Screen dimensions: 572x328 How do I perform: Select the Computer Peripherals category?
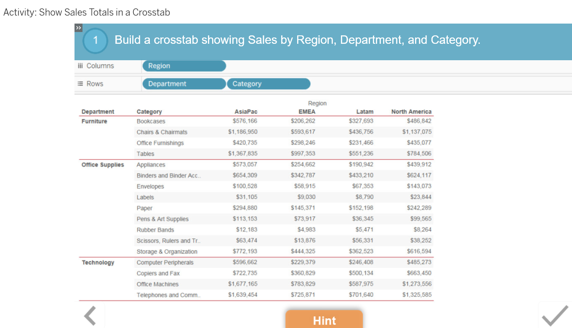click(x=165, y=262)
